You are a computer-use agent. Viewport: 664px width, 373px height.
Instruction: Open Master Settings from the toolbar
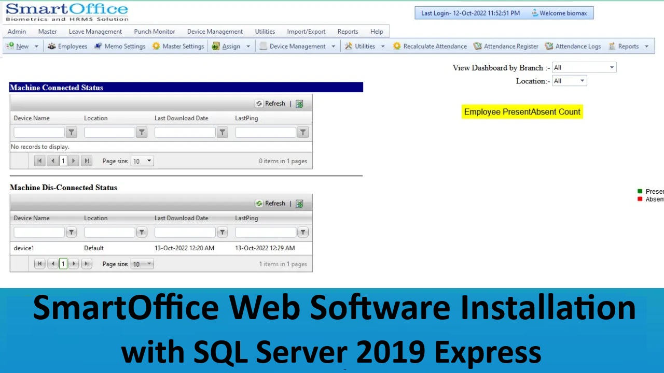[x=178, y=46]
